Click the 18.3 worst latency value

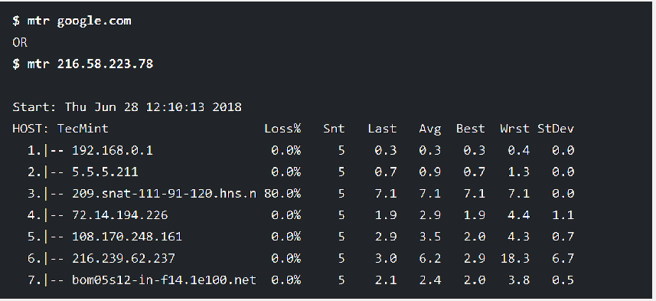click(515, 258)
